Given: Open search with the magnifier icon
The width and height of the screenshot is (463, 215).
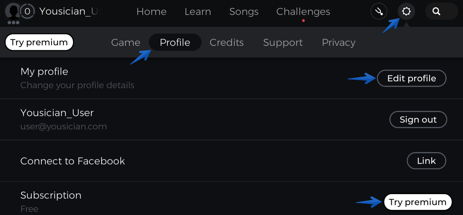Looking at the screenshot, I should pos(436,12).
